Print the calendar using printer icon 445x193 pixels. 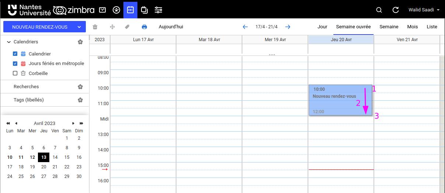pyautogui.click(x=144, y=27)
